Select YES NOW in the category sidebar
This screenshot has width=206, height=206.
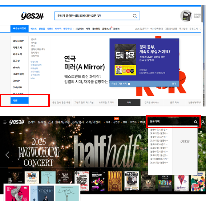[x=18, y=41]
